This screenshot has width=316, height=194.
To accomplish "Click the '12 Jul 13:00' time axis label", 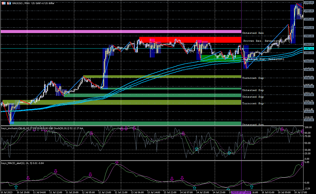I will [105, 192].
